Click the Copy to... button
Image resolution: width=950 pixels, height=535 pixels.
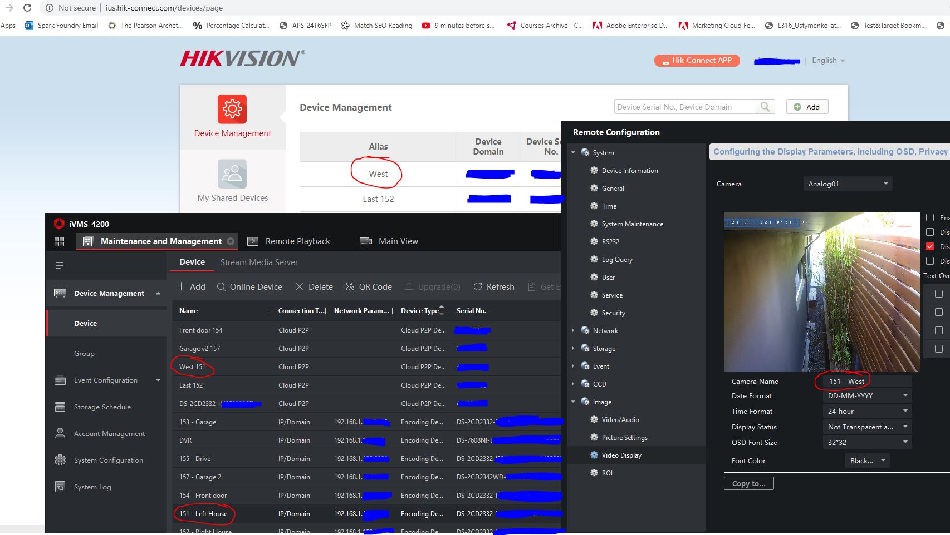[748, 483]
